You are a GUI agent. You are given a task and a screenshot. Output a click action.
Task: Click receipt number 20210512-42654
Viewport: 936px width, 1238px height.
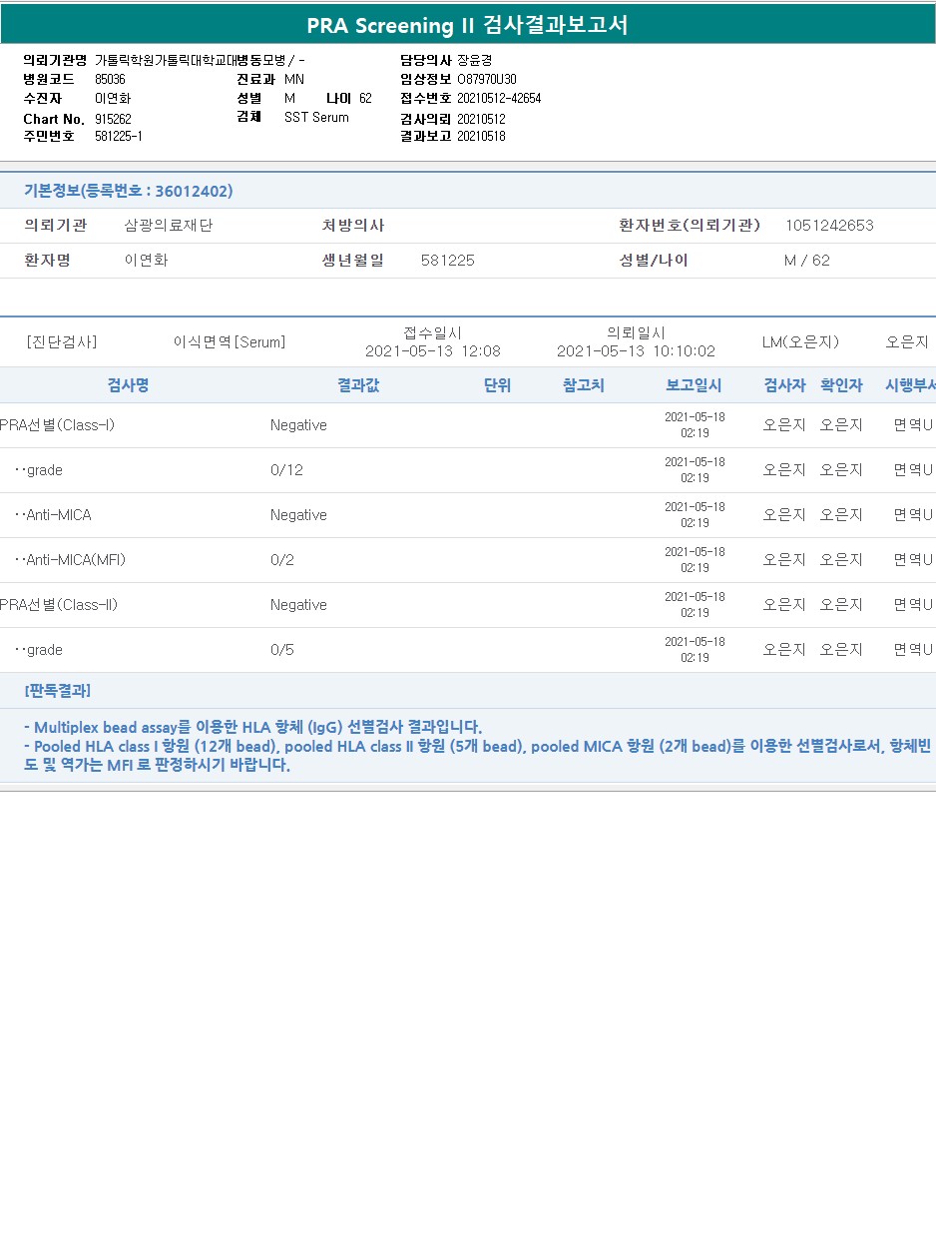coord(499,98)
